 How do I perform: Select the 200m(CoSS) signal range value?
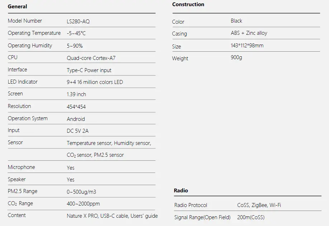251,217
